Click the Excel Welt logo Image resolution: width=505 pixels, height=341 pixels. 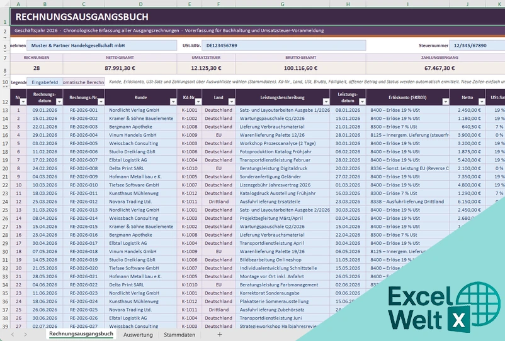(x=444, y=308)
